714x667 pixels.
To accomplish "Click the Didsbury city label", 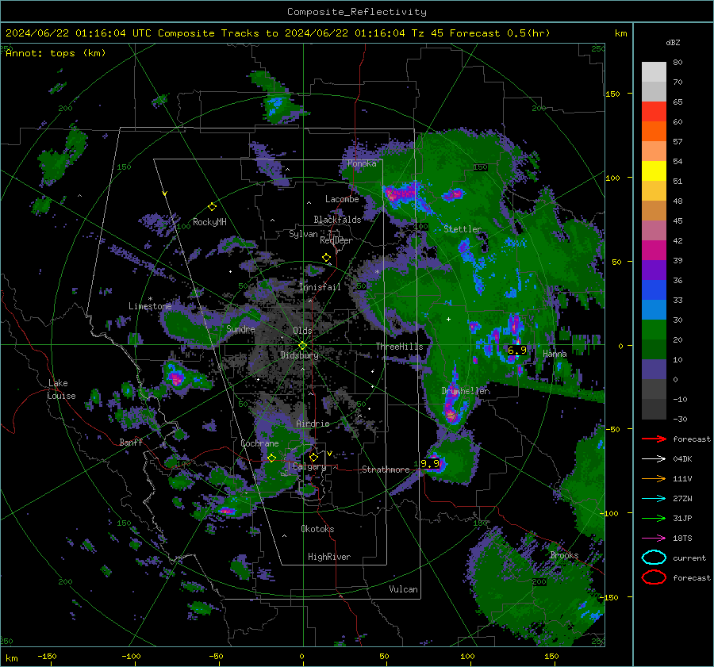I will 299,355.
